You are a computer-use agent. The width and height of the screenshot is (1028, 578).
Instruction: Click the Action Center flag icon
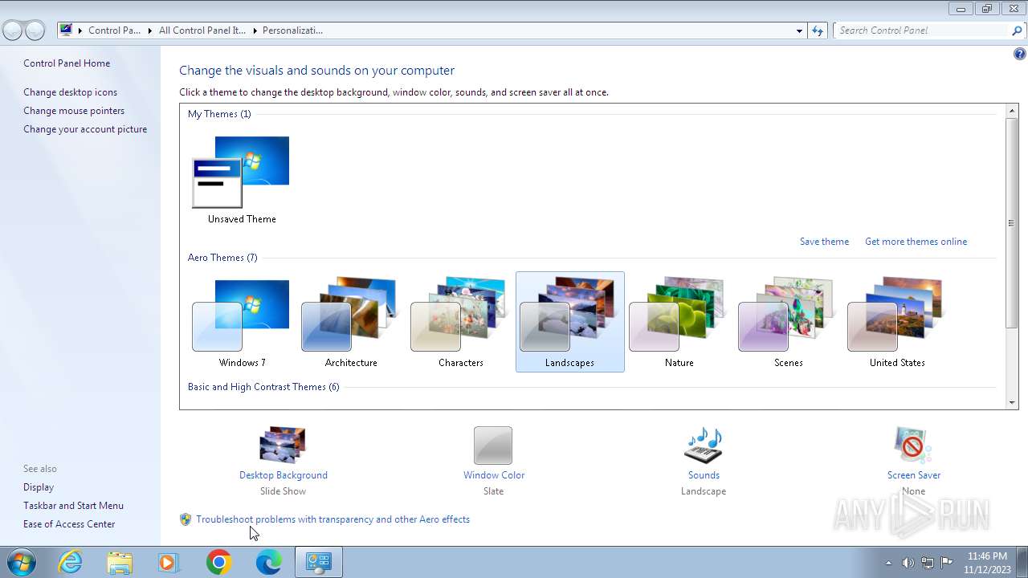[x=947, y=563]
